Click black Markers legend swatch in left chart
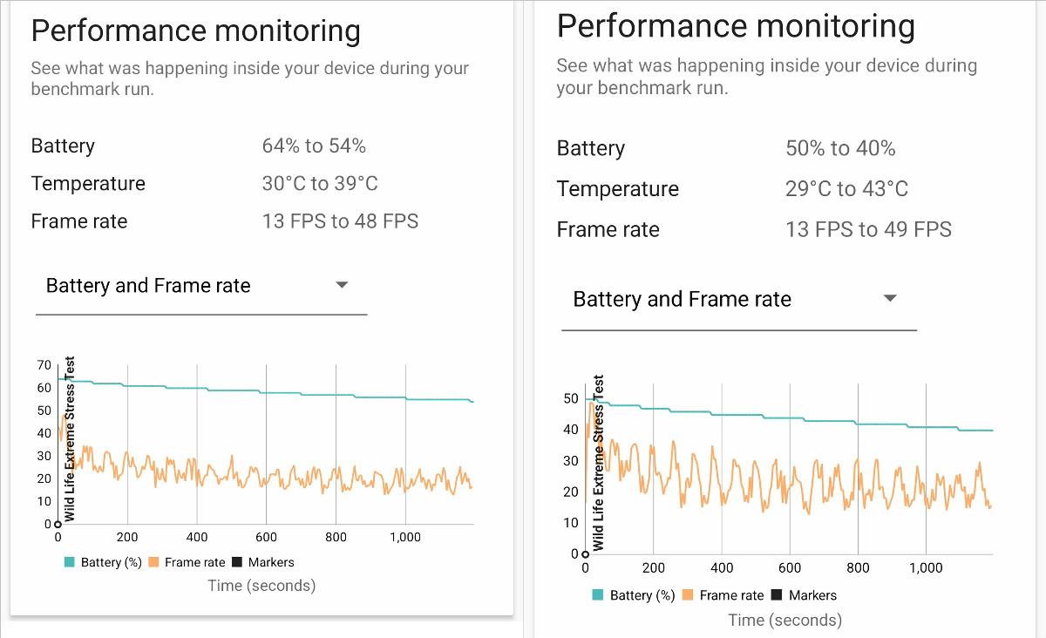Screen dimensions: 1046x638 coord(237,563)
